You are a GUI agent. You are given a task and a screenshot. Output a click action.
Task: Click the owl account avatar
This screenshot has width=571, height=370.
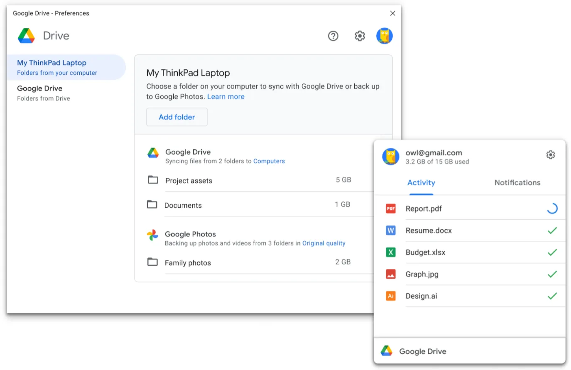[x=385, y=36]
